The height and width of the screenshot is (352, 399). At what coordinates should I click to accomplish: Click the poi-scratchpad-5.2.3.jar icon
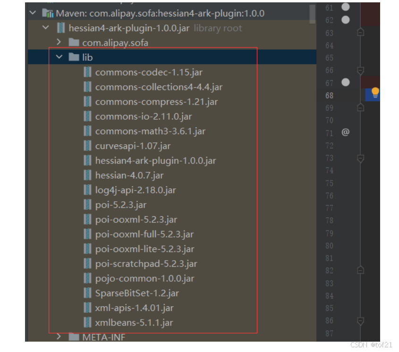click(87, 263)
